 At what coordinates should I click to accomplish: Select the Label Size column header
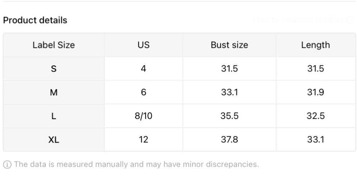[x=54, y=45]
